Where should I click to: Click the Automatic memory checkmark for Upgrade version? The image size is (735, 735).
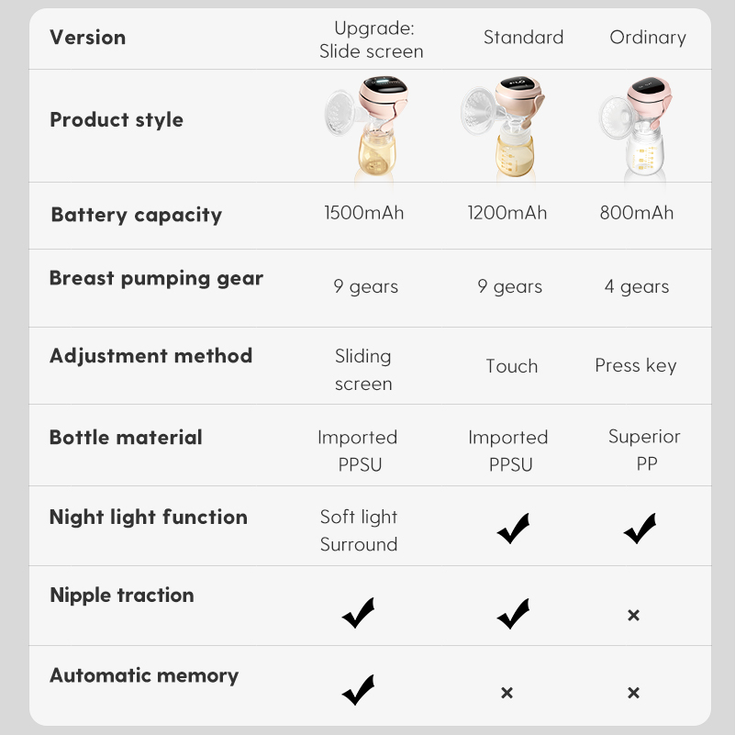[x=358, y=690]
